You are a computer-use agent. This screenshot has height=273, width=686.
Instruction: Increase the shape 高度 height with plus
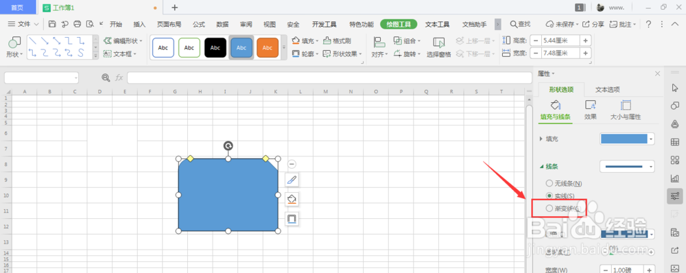coord(585,40)
